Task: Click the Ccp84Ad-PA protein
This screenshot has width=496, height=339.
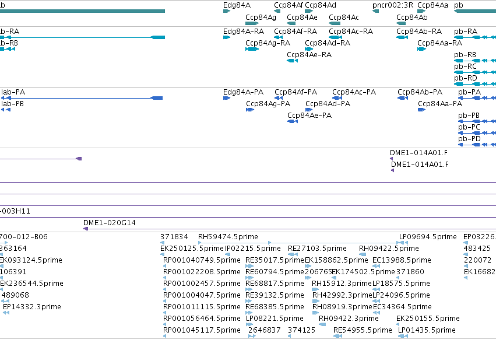Action: (309, 110)
